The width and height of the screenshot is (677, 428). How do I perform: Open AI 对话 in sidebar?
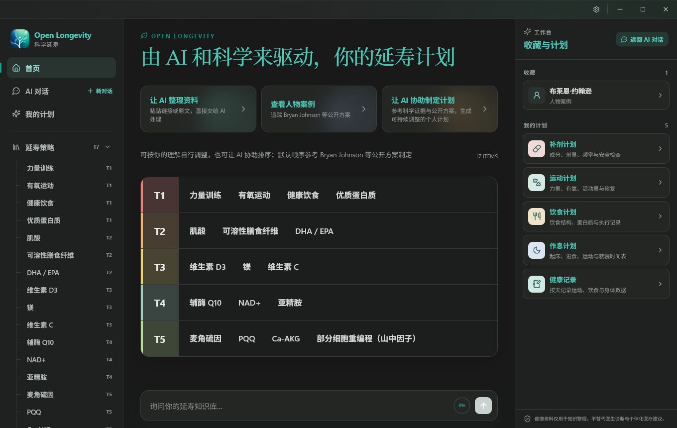[37, 91]
